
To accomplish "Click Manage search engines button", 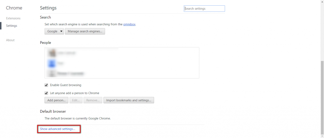I will point(85,31).
